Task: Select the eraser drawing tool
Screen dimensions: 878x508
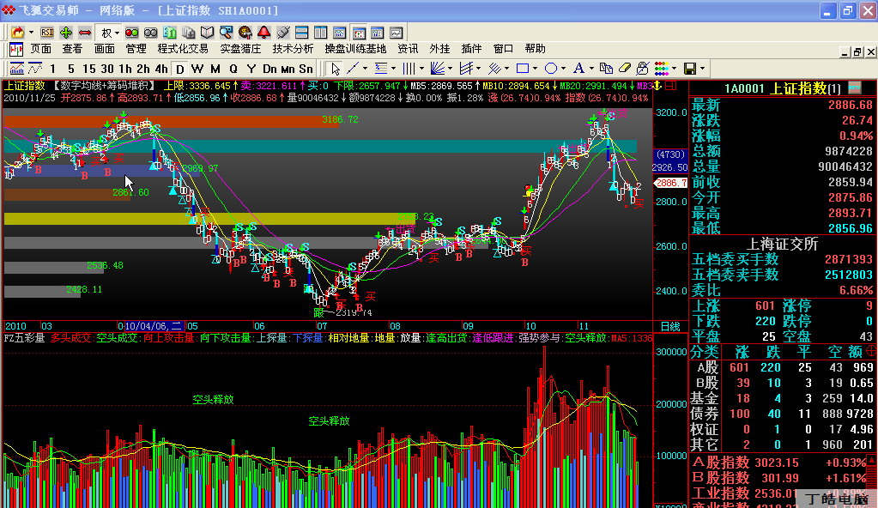Action: [x=625, y=68]
